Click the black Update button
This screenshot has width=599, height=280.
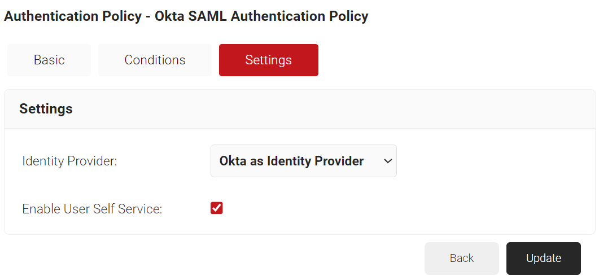pos(544,258)
